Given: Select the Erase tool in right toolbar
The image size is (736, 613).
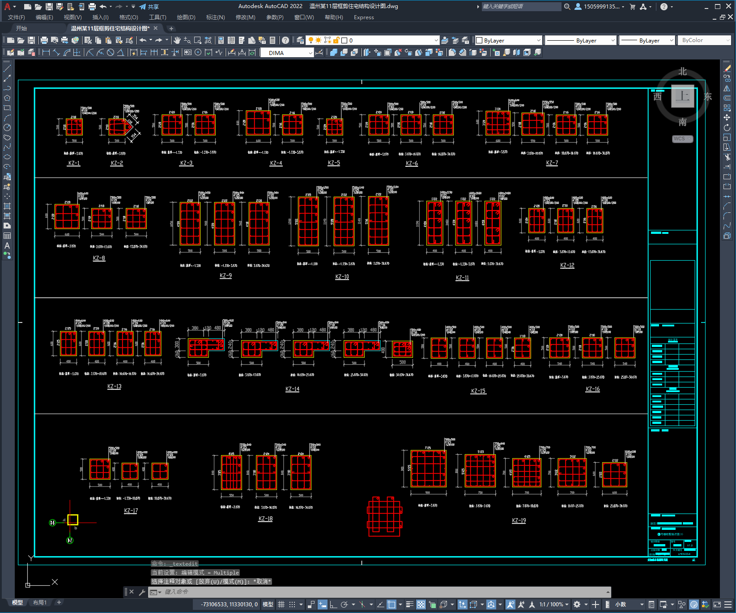Looking at the screenshot, I should (x=727, y=68).
